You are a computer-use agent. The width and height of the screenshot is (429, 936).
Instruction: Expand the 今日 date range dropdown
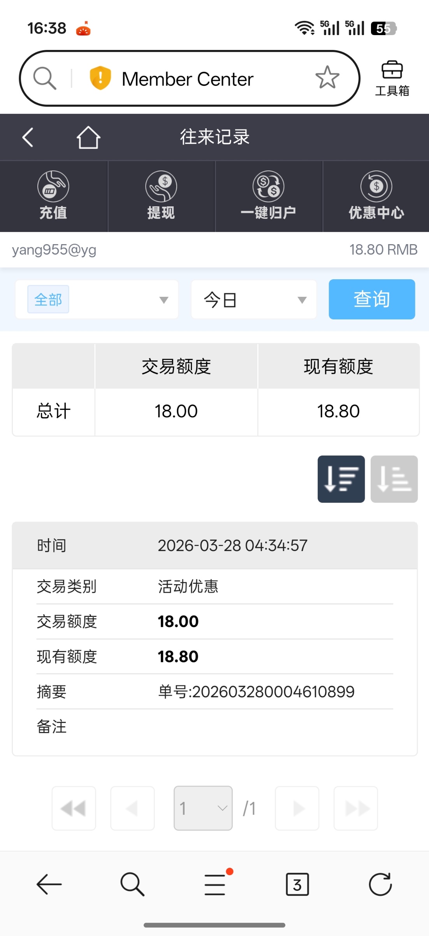click(x=253, y=300)
